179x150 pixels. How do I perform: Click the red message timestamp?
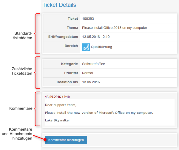pyautogui.click(x=57, y=97)
